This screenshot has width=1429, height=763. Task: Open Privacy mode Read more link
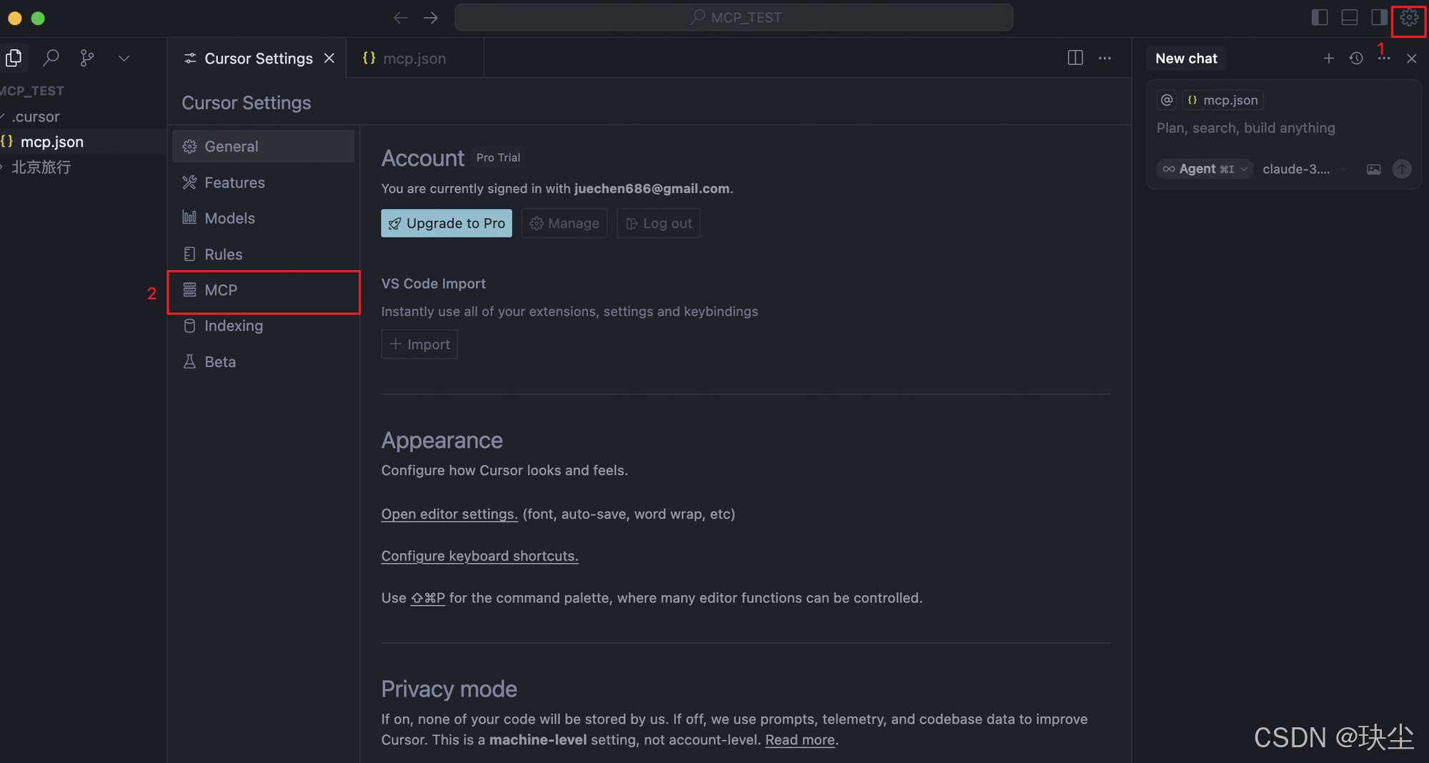point(800,740)
